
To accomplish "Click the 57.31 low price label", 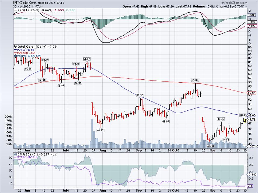I will tap(42, 80).
